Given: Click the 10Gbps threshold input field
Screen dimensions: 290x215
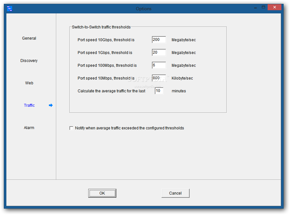Looking at the screenshot, I should [159, 40].
